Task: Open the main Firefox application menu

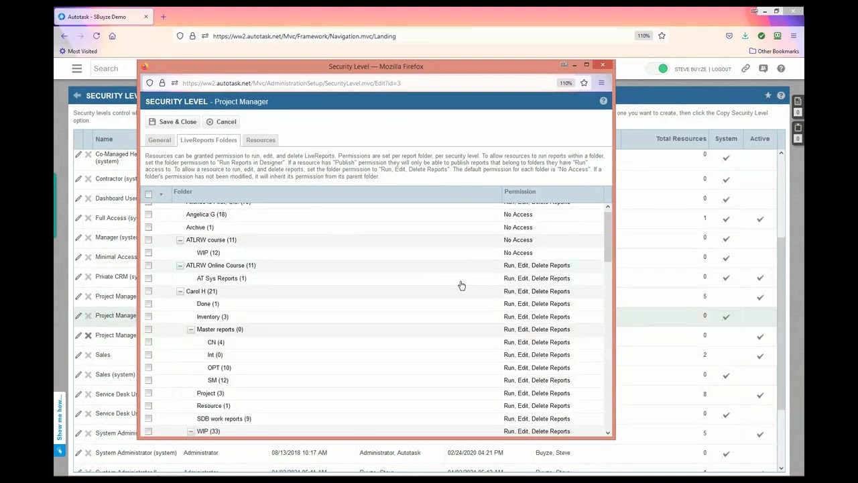Action: [794, 36]
